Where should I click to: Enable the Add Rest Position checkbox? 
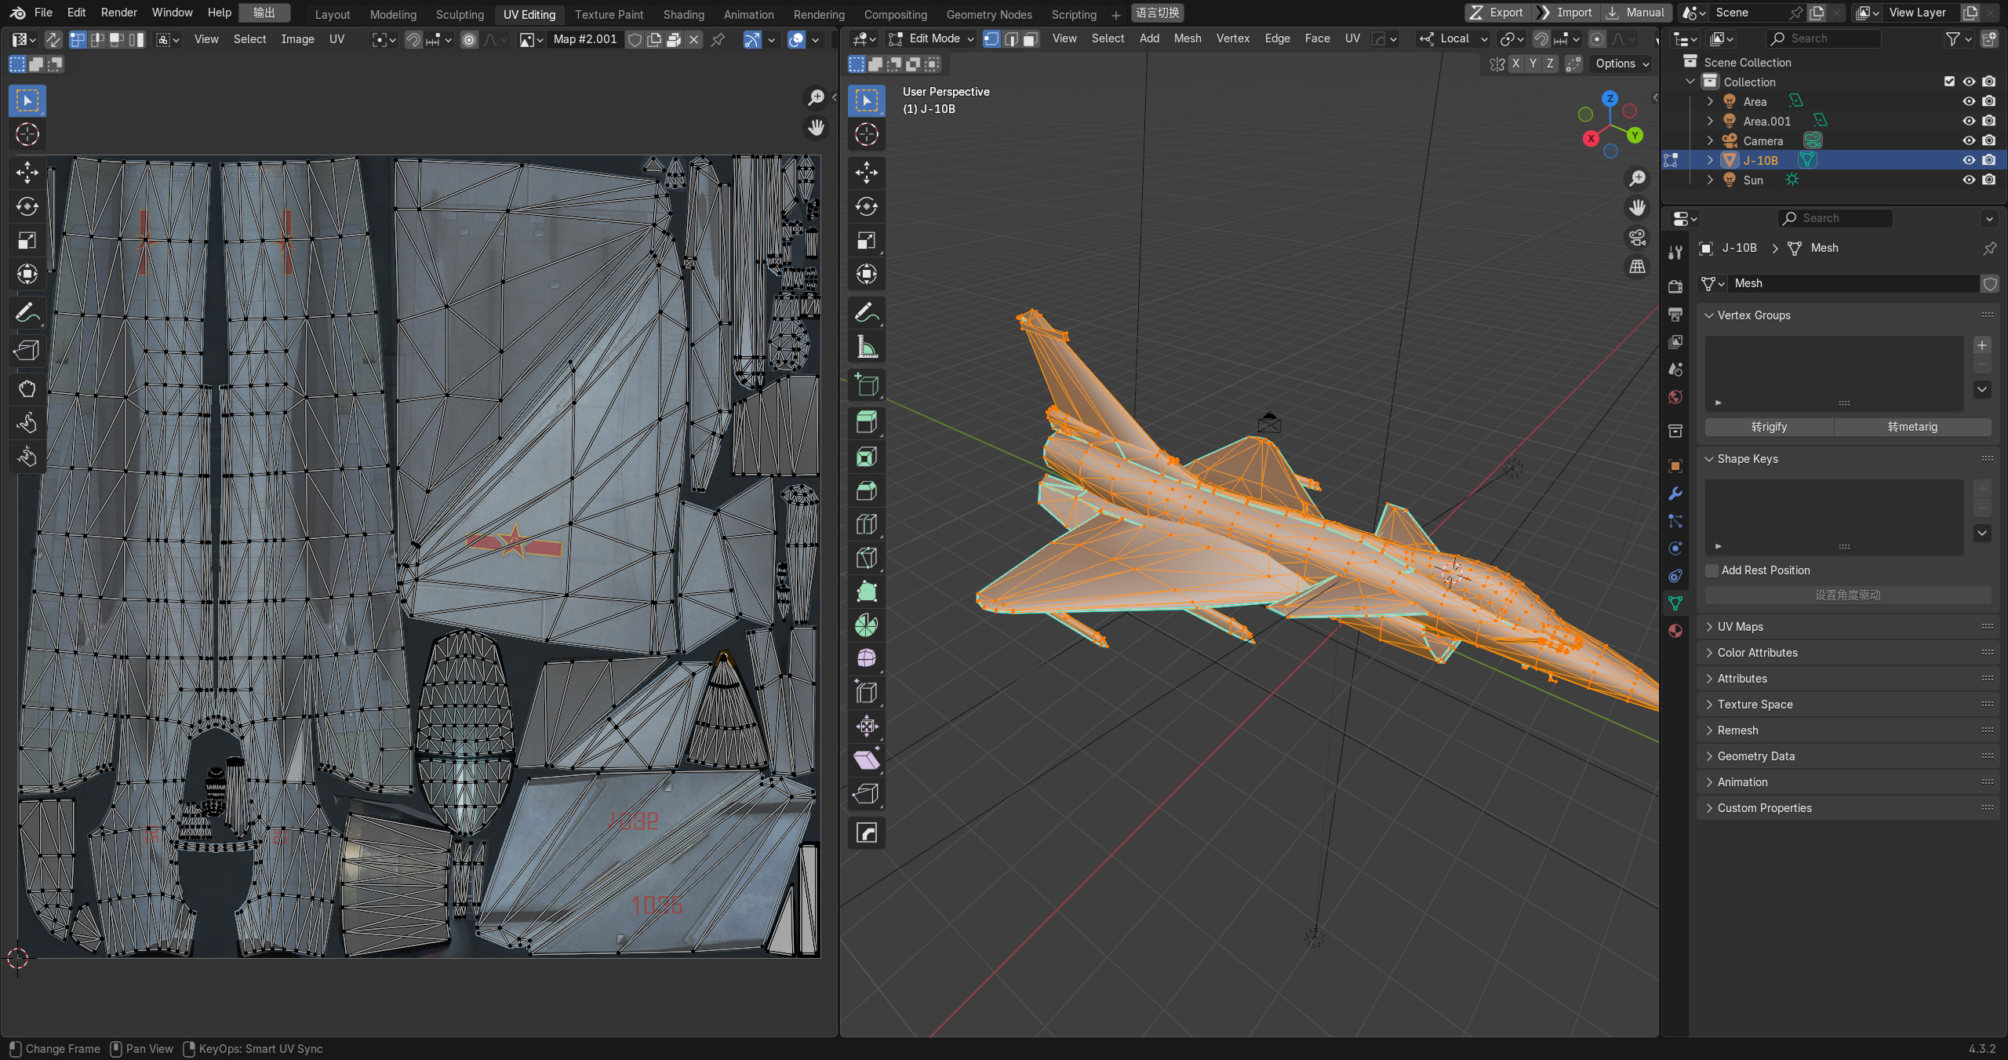coord(1712,570)
